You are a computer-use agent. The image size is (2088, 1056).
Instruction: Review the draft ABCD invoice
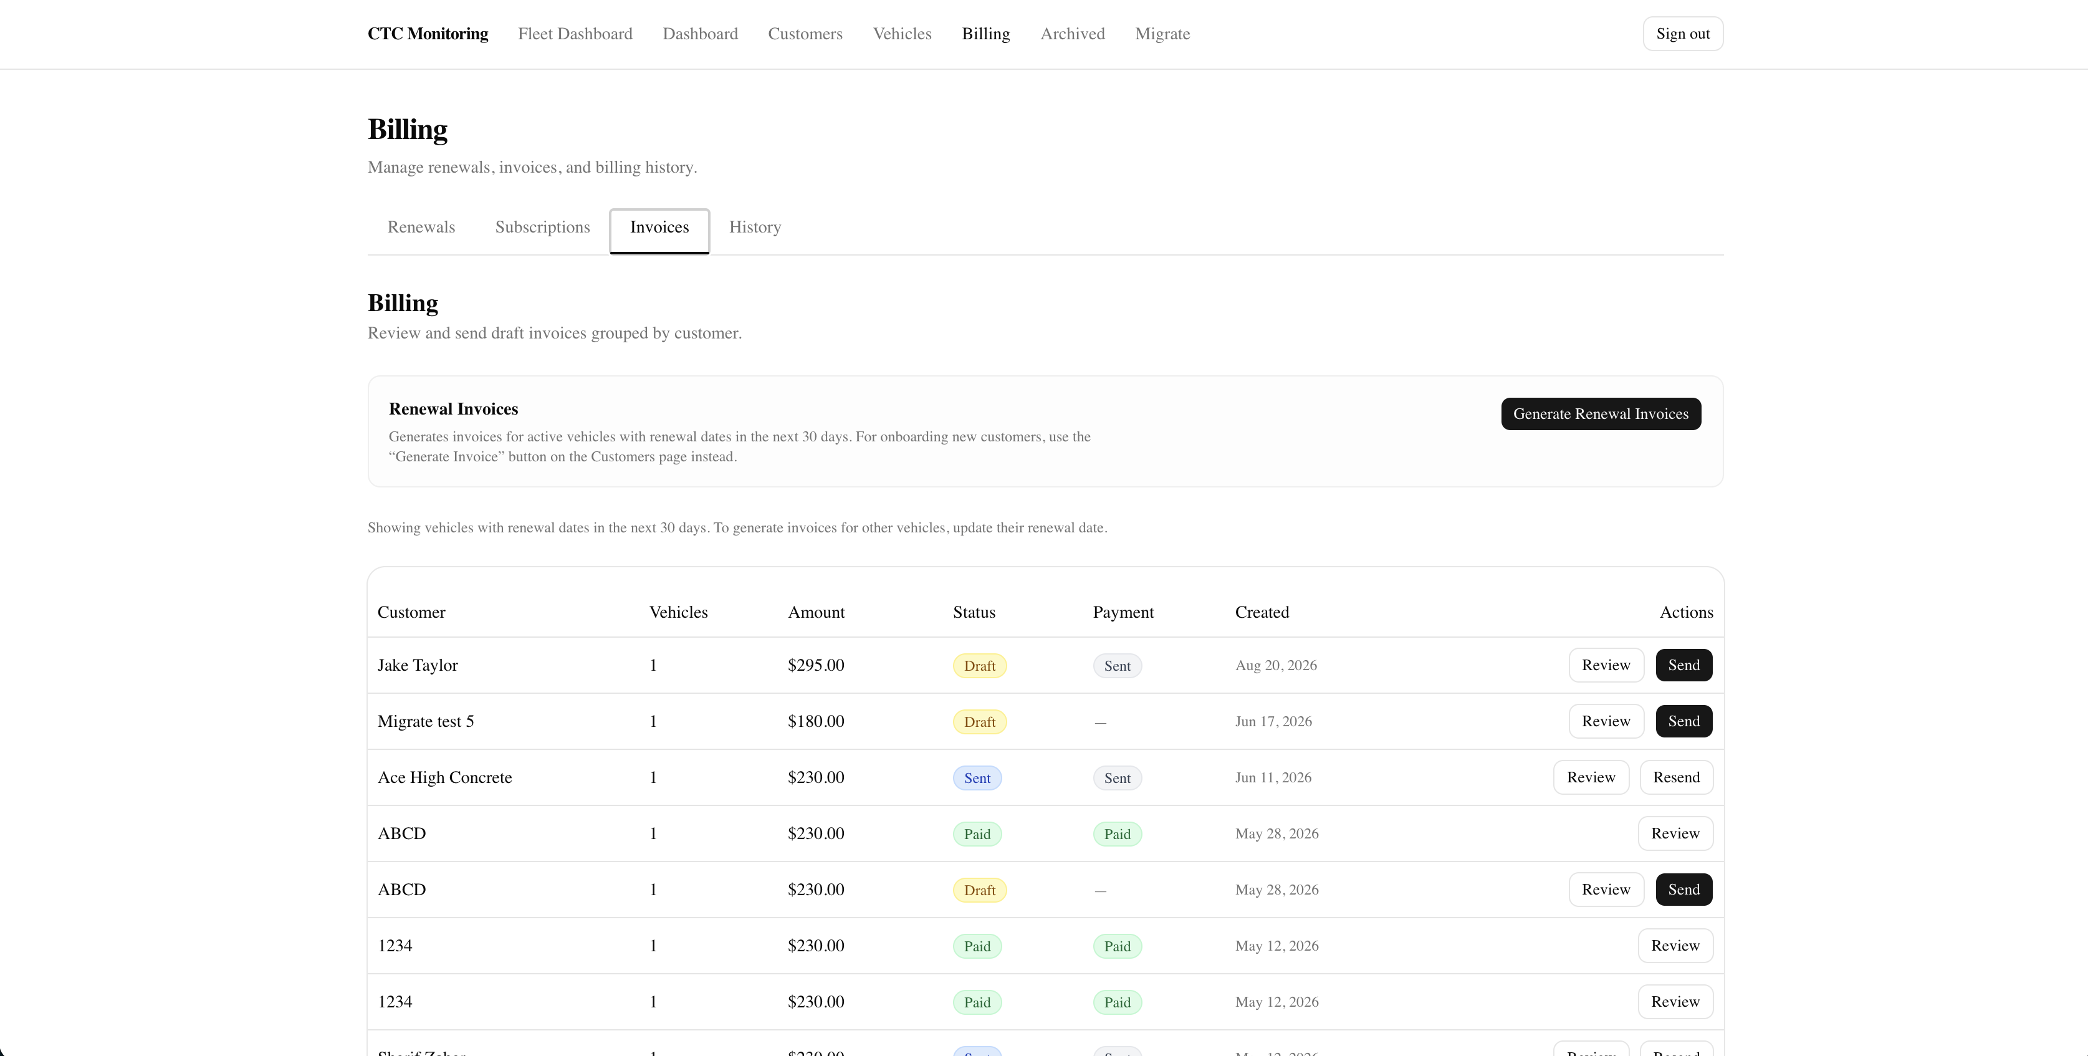[x=1606, y=890]
